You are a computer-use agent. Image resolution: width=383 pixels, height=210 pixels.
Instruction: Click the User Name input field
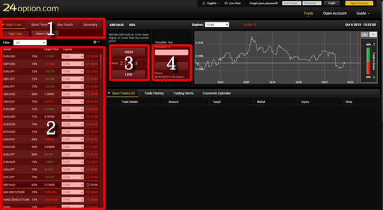coord(292,3)
